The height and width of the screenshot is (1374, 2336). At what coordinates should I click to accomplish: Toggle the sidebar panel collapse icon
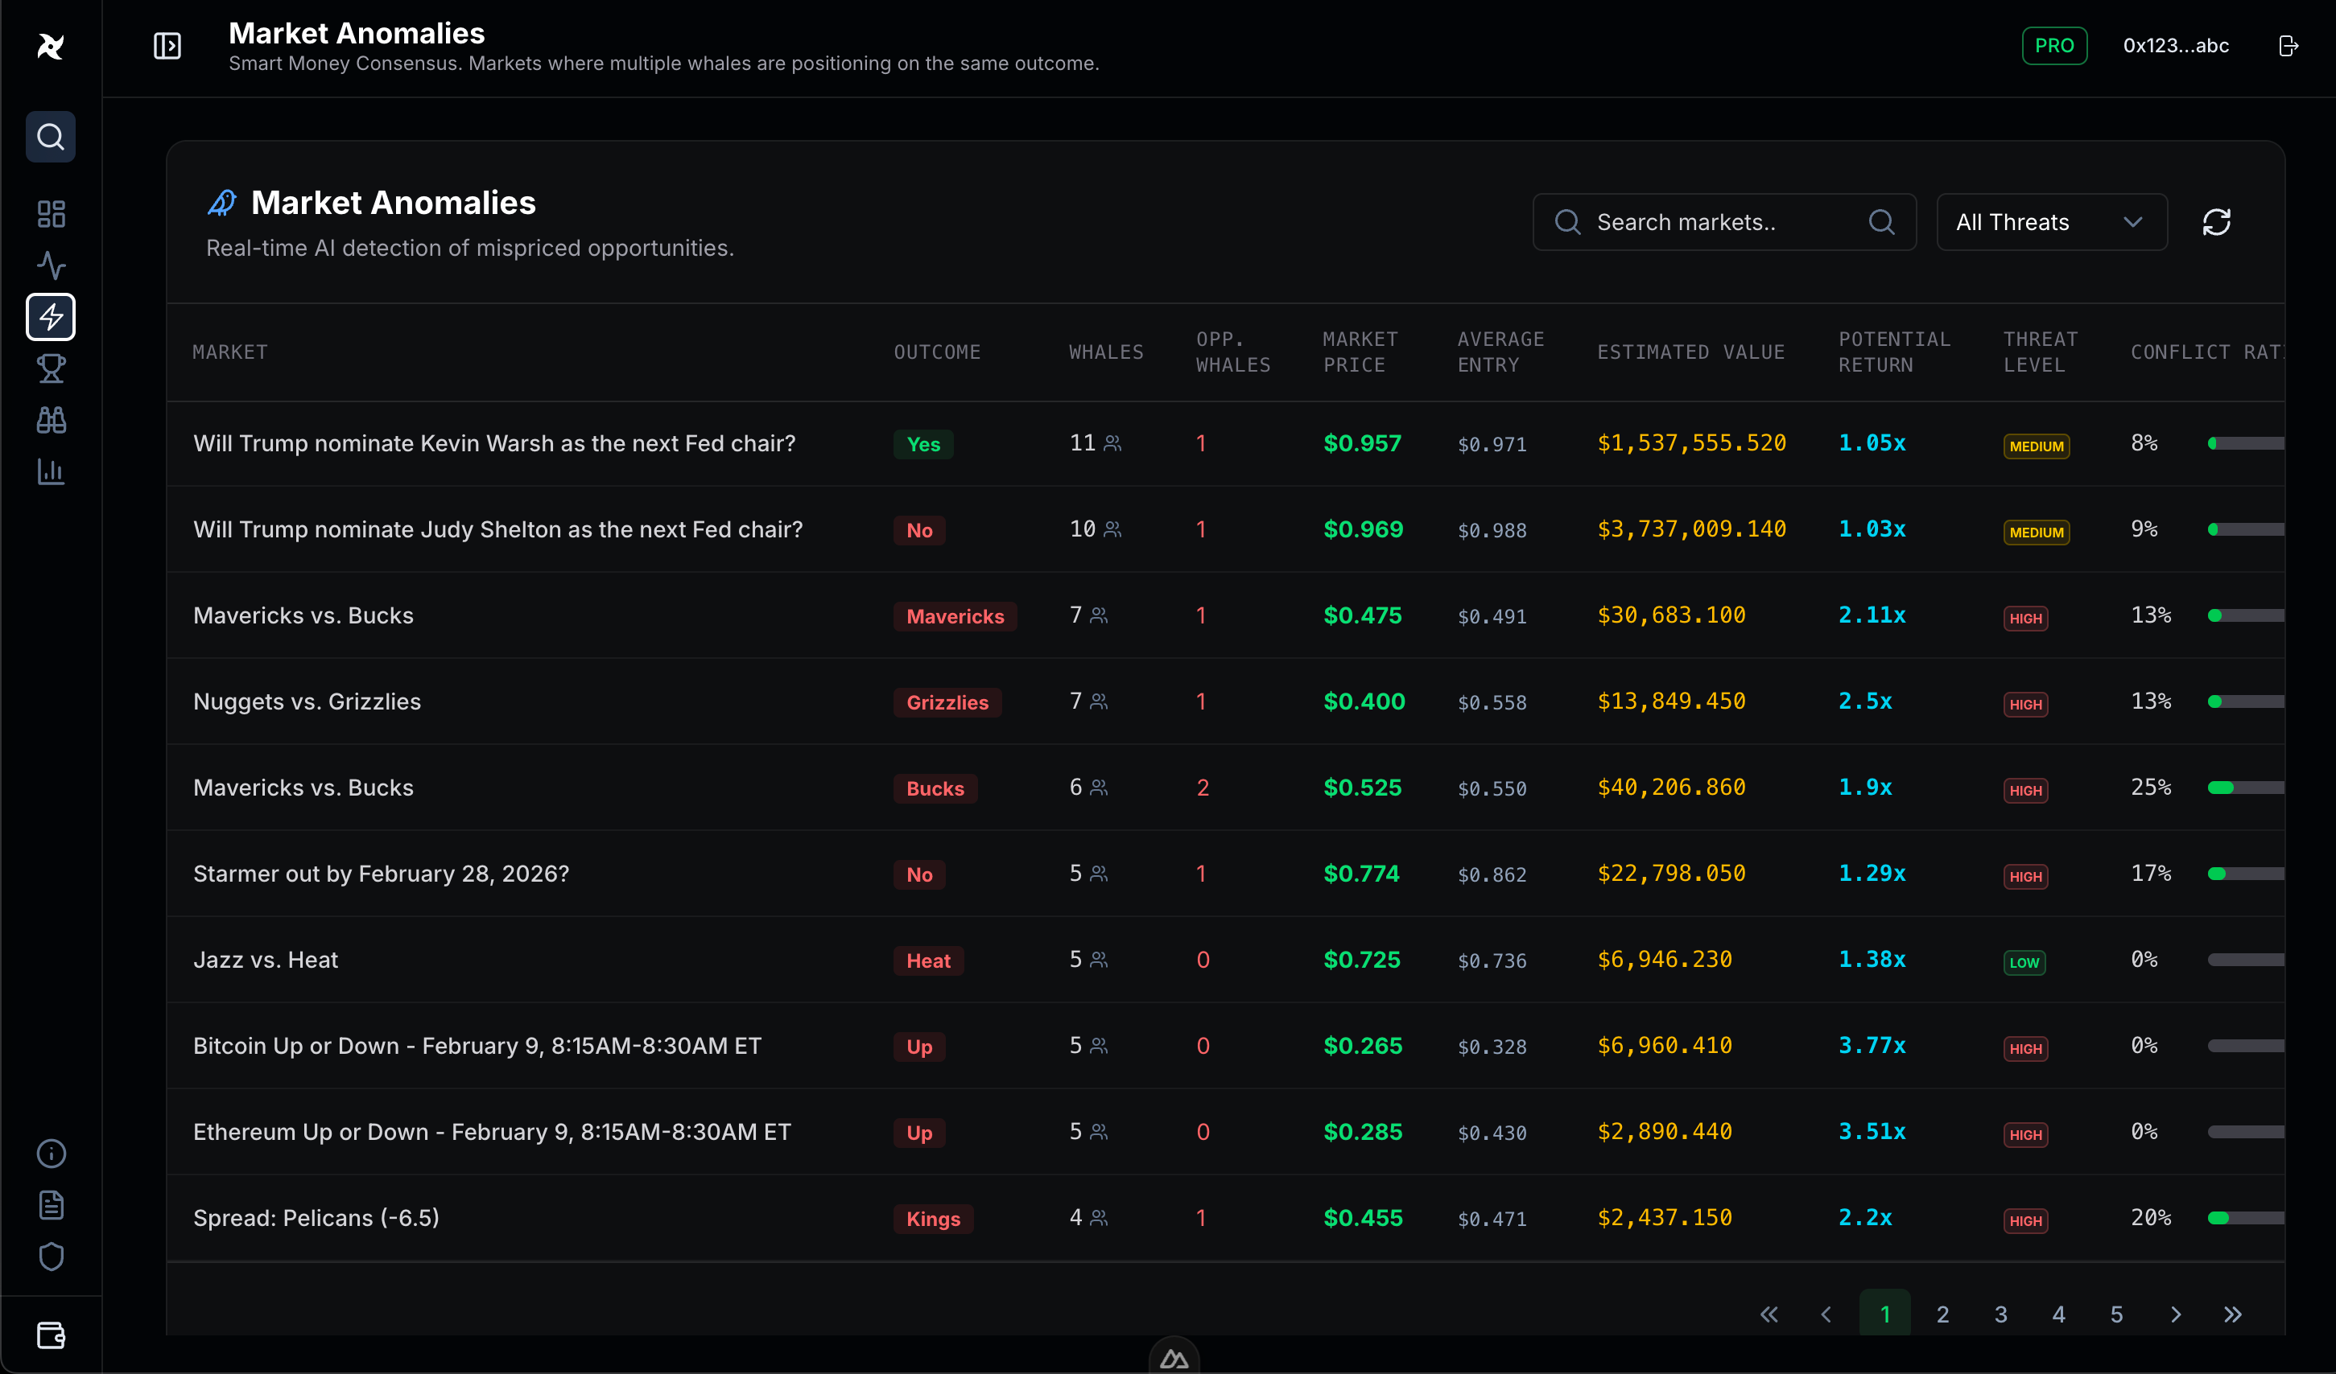pos(167,45)
